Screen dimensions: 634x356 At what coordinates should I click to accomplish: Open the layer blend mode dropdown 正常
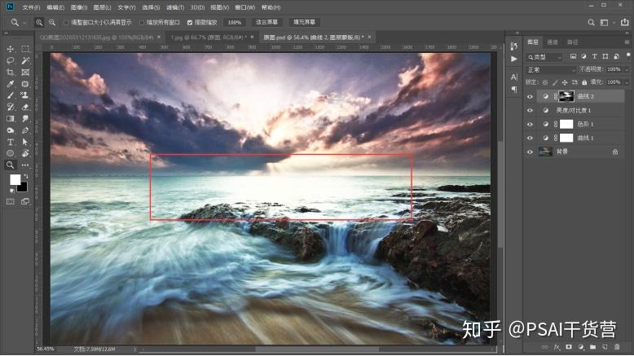click(x=550, y=70)
